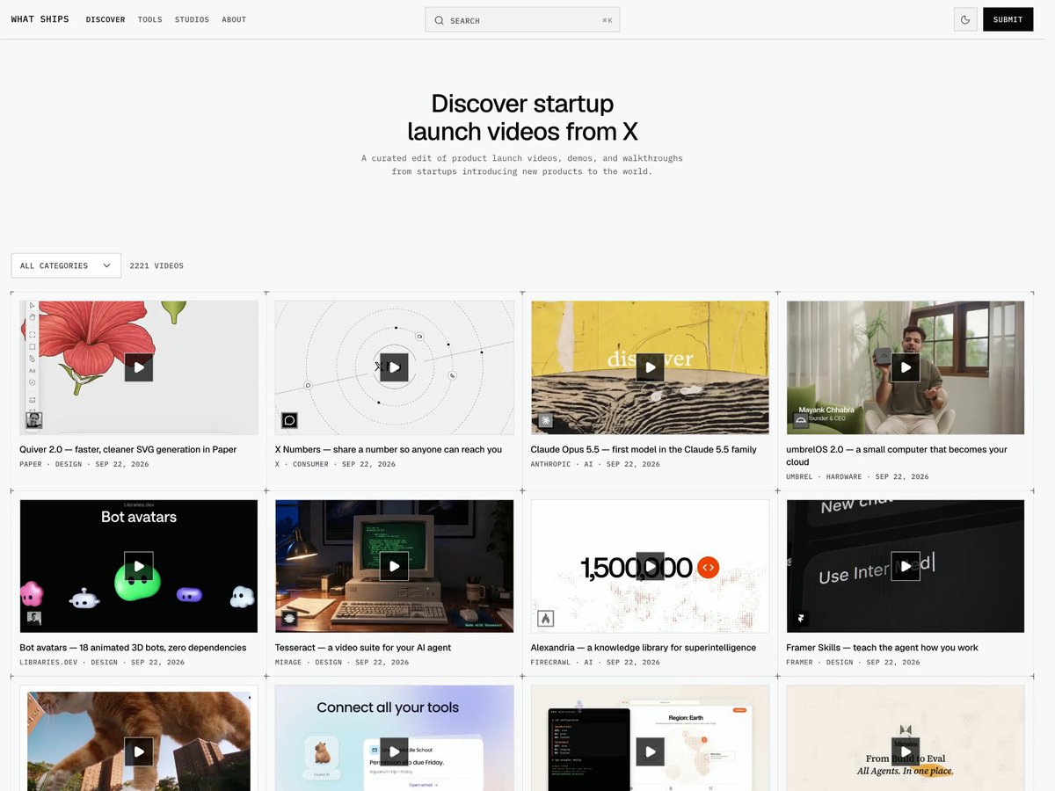
Task: Play the Alexandria video
Action: click(650, 566)
